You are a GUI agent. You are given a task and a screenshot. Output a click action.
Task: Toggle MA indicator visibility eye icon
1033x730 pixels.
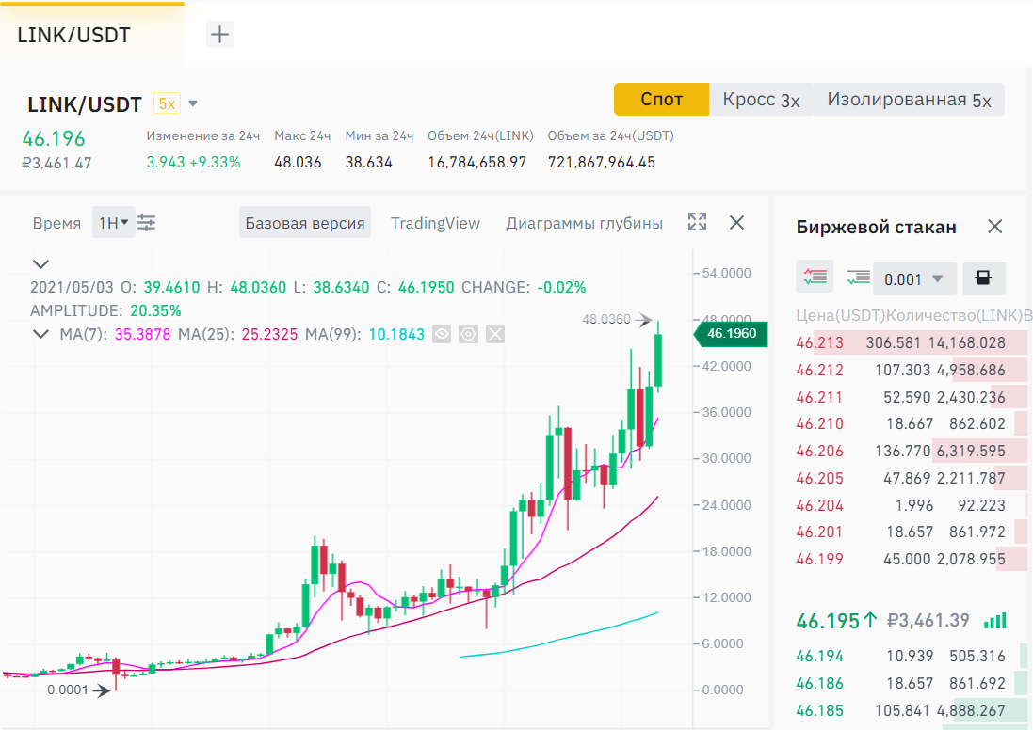pyautogui.click(x=441, y=334)
